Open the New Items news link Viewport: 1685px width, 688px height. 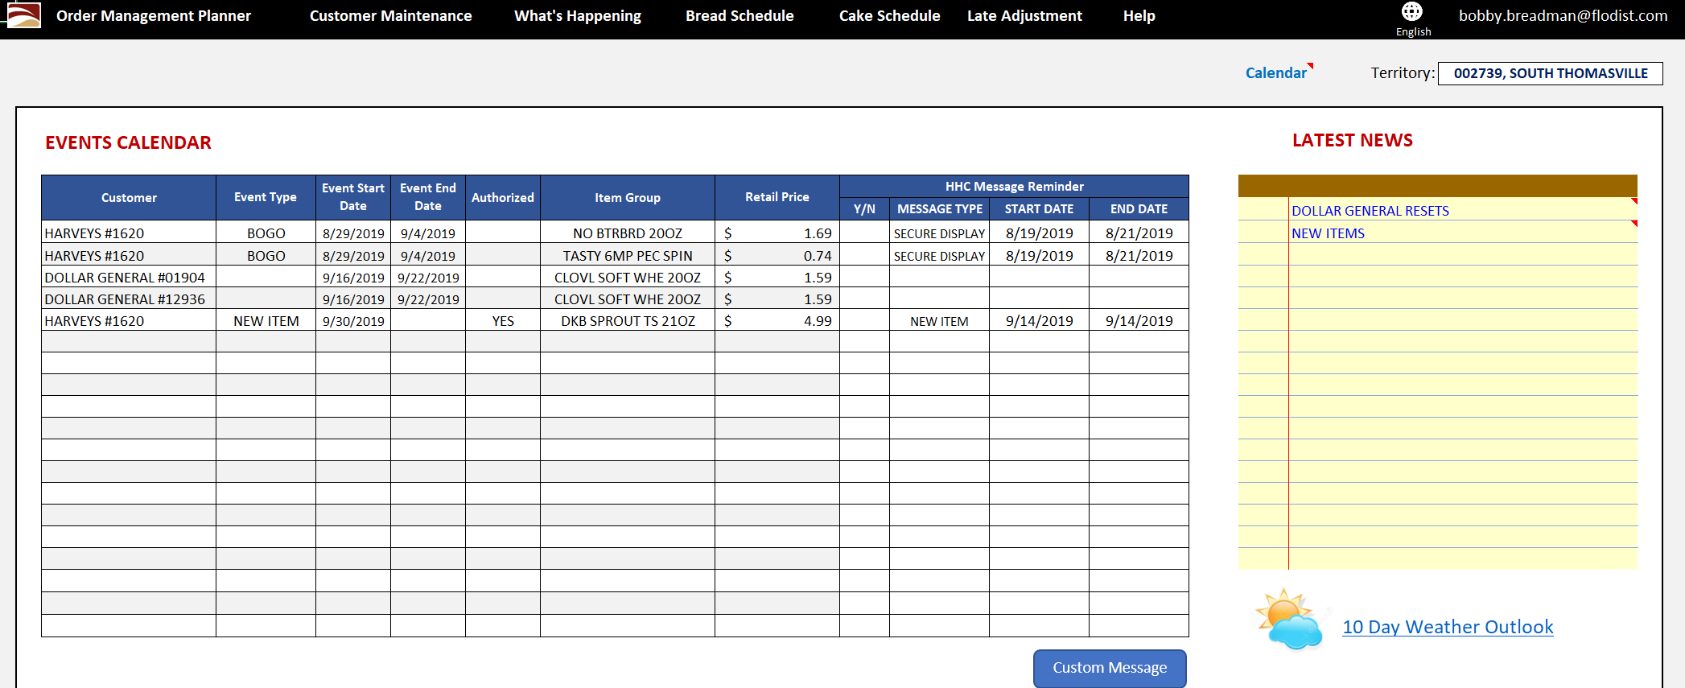pyautogui.click(x=1328, y=233)
